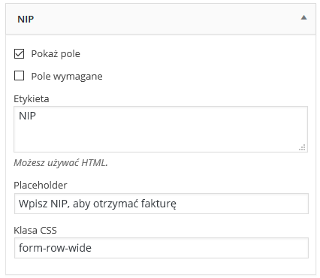
Task: Collapse the NIP panel with the triangle arrow
Action: click(303, 17)
